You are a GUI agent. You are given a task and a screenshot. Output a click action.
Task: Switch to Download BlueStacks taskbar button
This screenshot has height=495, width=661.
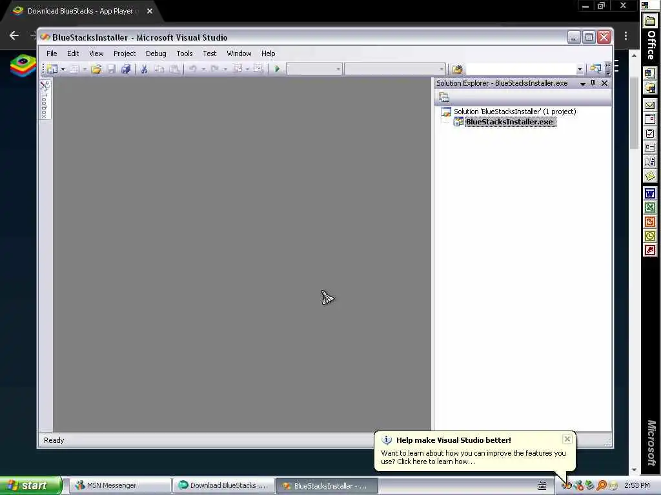click(x=223, y=485)
